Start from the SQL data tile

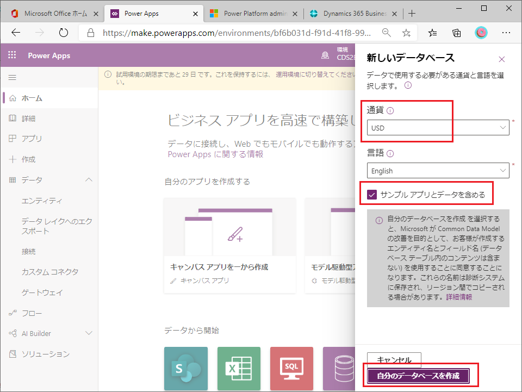pos(291,369)
